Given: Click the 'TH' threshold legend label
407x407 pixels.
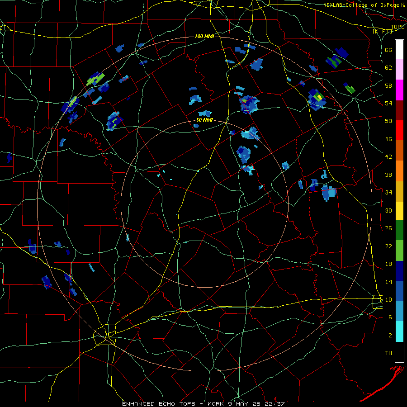Looking at the screenshot, I should point(388,353).
